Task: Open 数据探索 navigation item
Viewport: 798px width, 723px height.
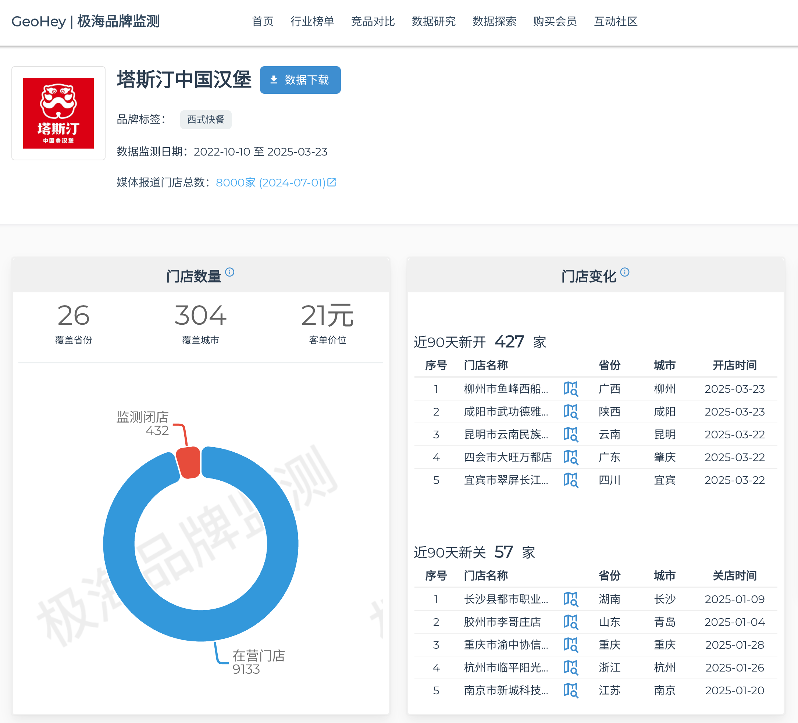Action: click(494, 21)
